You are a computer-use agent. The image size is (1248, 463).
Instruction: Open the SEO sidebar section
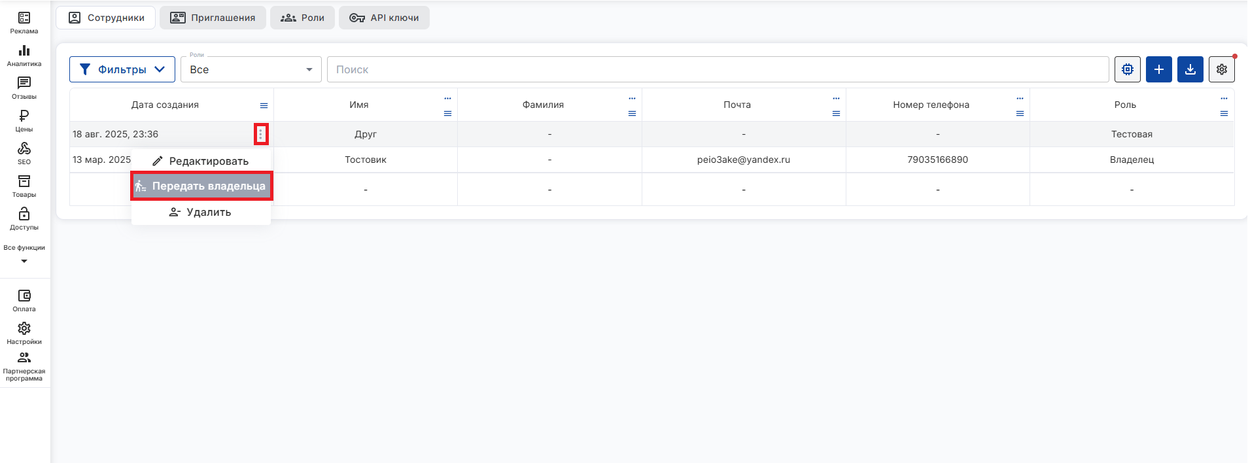tap(24, 153)
